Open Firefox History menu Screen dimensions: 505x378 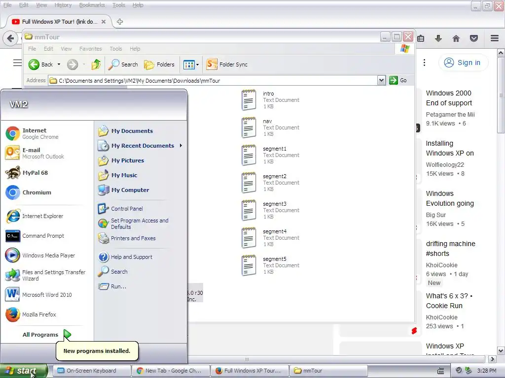pyautogui.click(x=63, y=5)
